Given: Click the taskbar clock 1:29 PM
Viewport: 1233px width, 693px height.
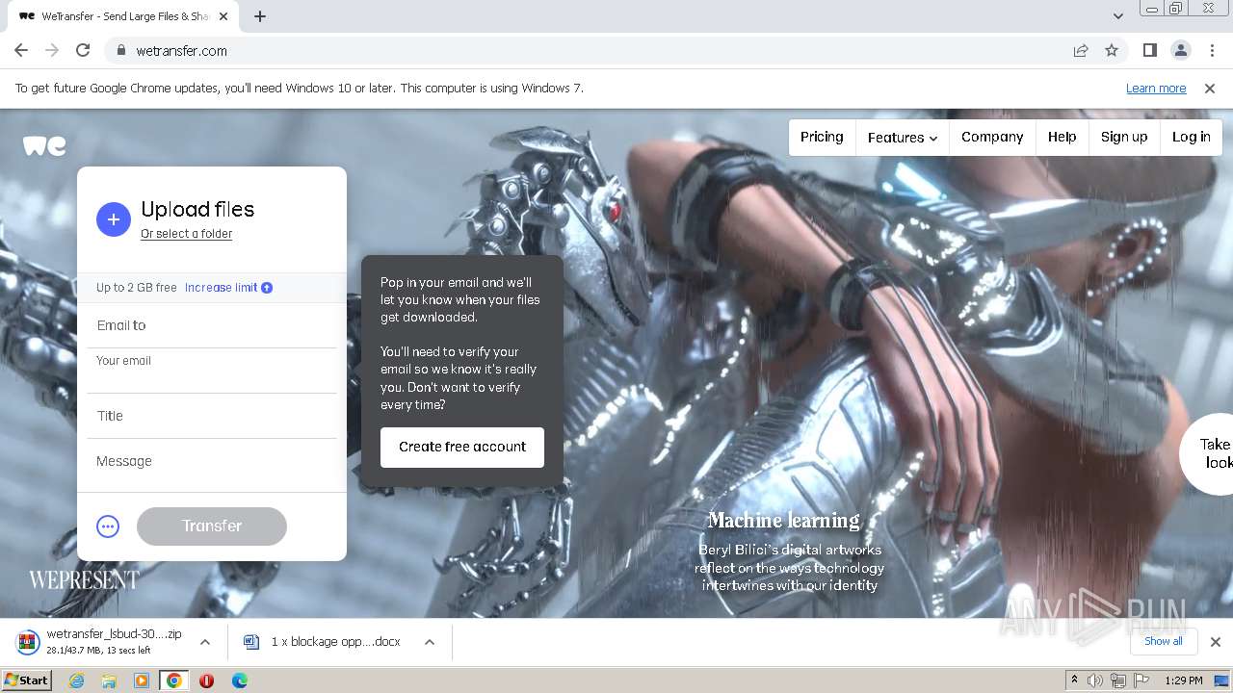Looking at the screenshot, I should click(x=1184, y=680).
